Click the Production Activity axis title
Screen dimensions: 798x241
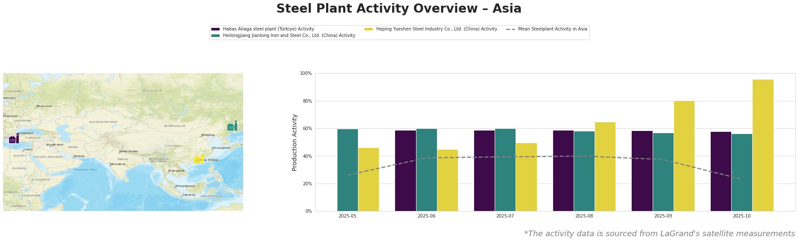(295, 142)
